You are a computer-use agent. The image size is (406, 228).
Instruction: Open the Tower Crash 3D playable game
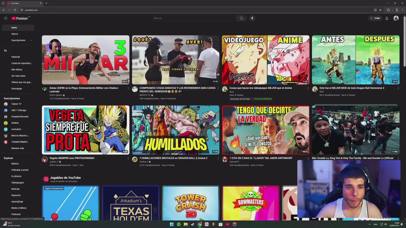point(191,203)
